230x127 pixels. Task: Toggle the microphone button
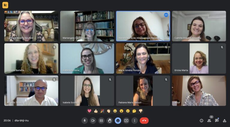point(85,120)
